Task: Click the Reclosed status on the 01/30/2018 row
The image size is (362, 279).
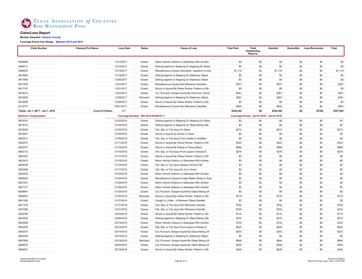Action: 144,196
